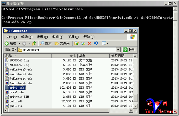179x116 pixels.
Task: Go up one folder level icon
Action: click(x=34, y=43)
